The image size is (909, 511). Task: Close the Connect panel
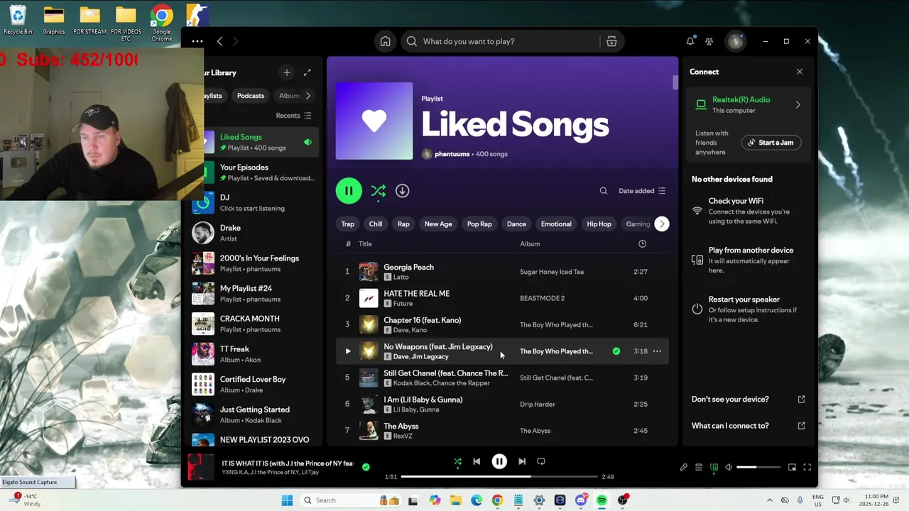tap(800, 72)
